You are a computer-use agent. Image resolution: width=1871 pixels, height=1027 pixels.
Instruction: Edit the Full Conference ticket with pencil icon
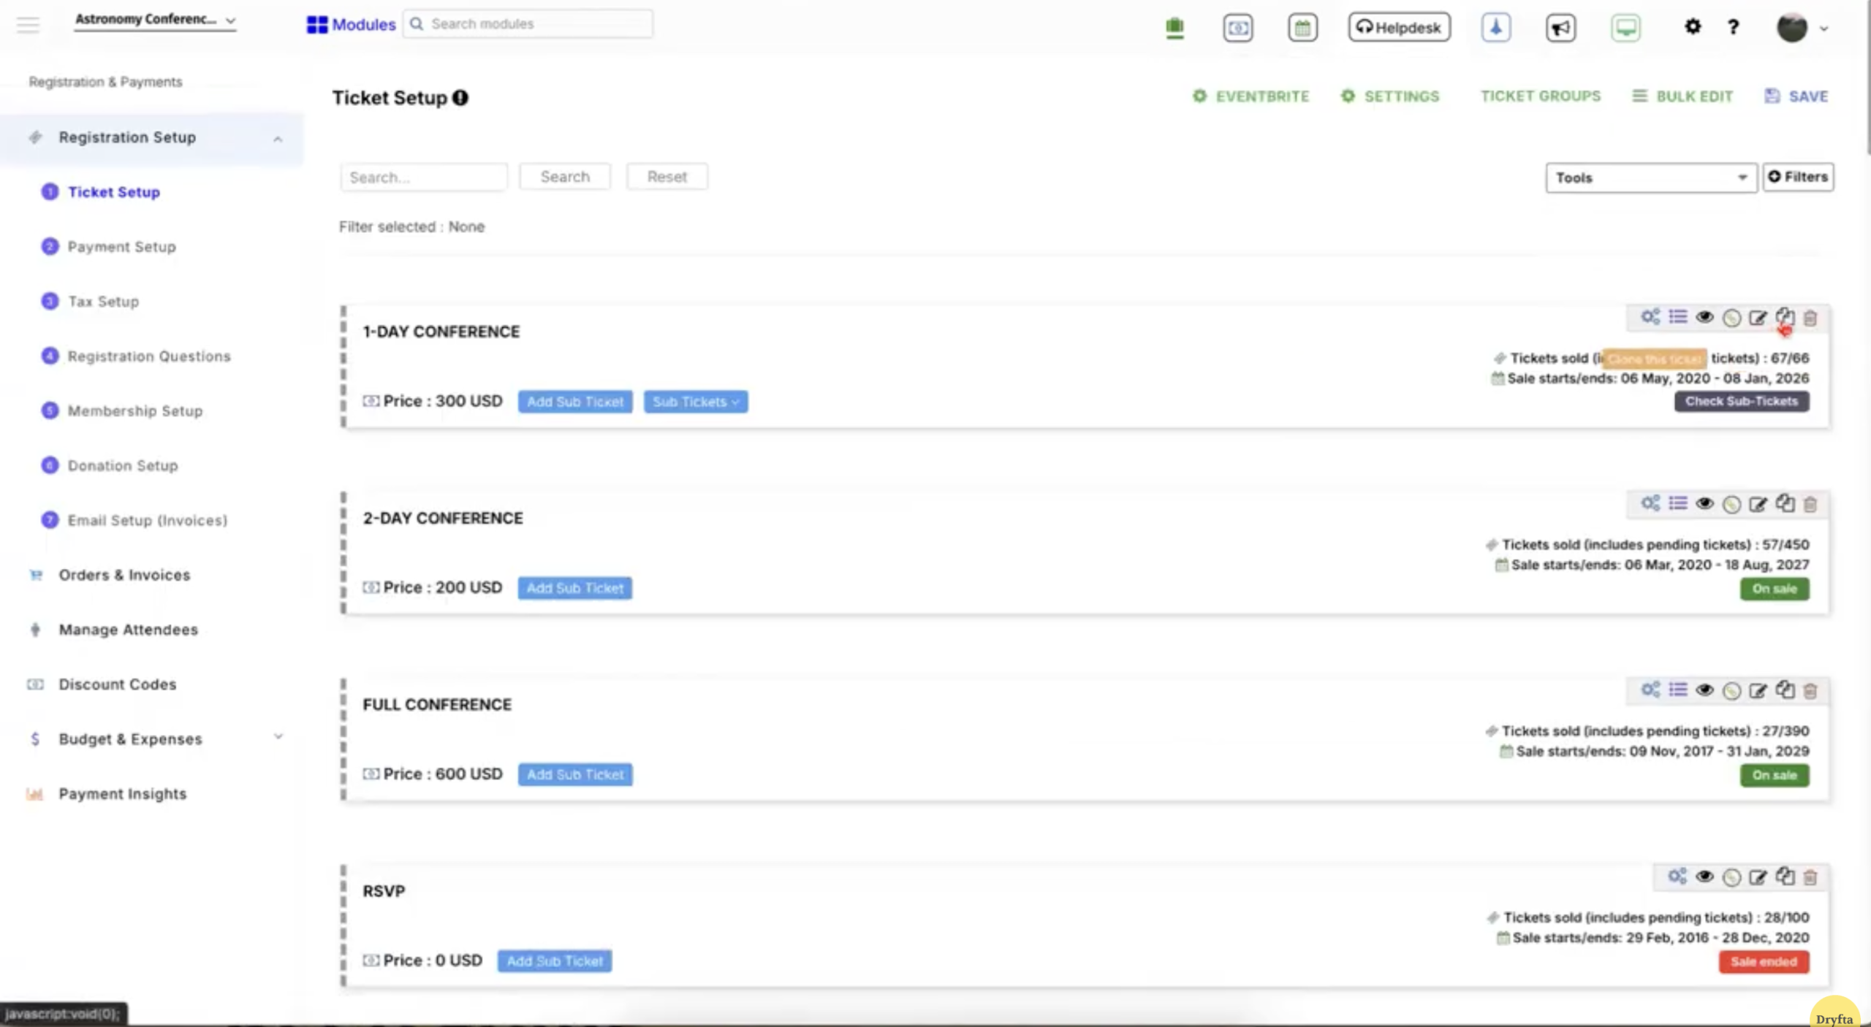coord(1758,690)
